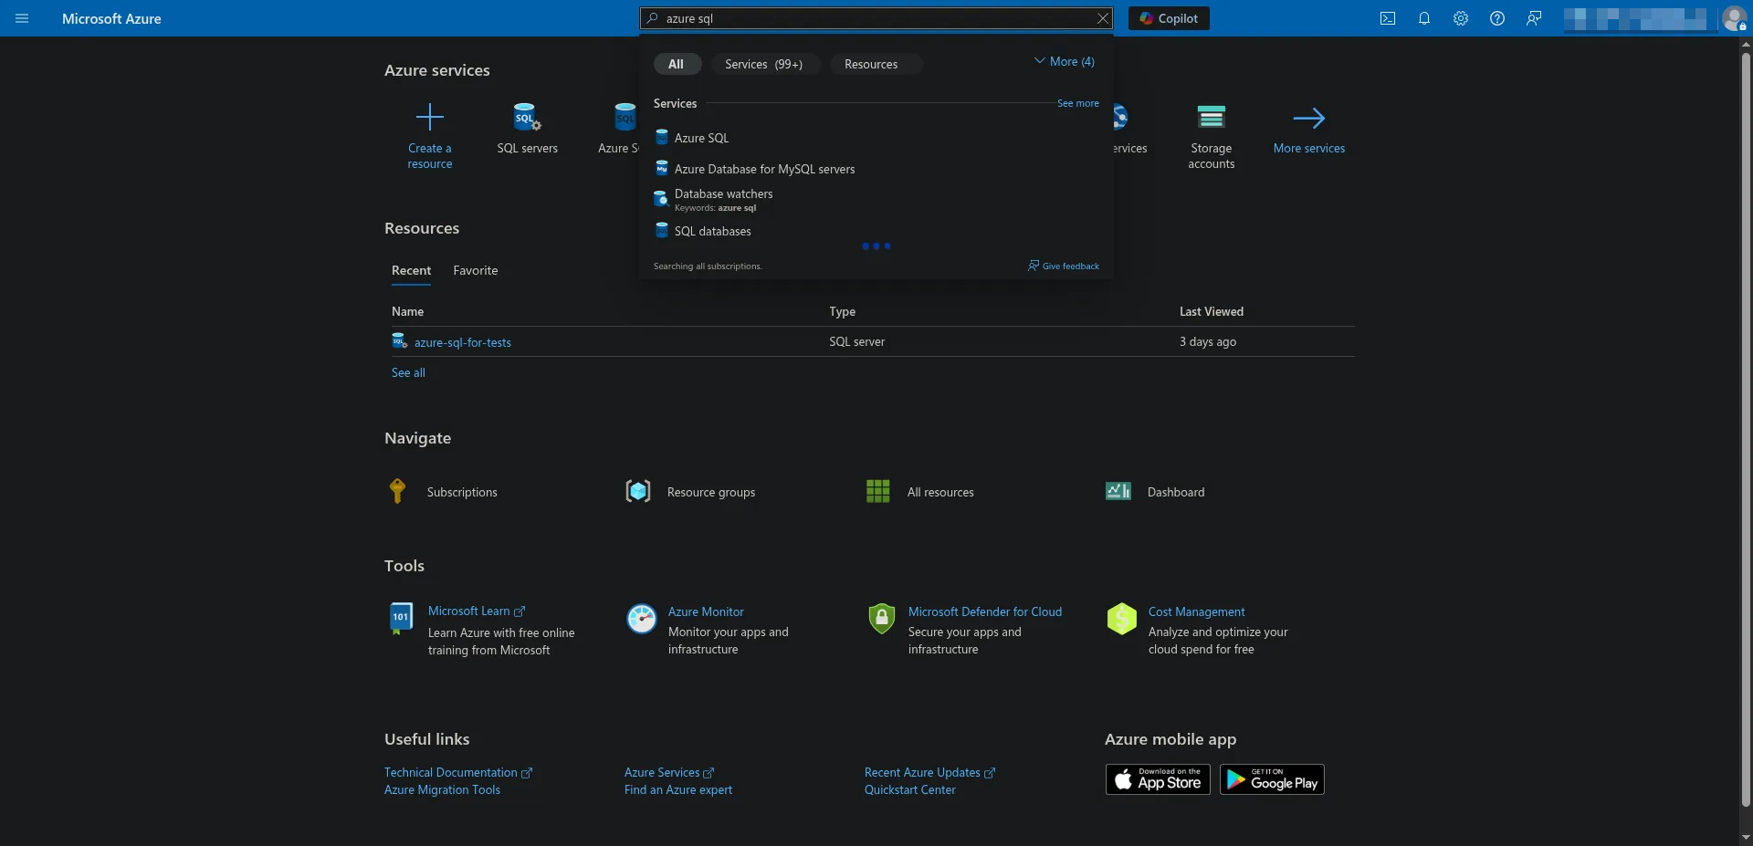This screenshot has height=846, width=1753.
Task: Click the SQL databases result icon
Action: pyautogui.click(x=662, y=230)
